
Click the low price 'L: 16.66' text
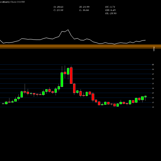click(x=84, y=10)
